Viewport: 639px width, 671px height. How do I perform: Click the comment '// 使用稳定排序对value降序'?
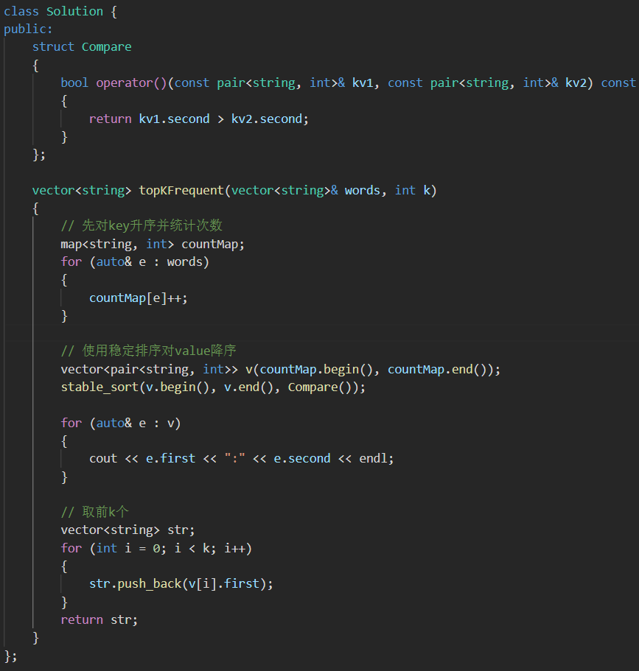click(149, 351)
